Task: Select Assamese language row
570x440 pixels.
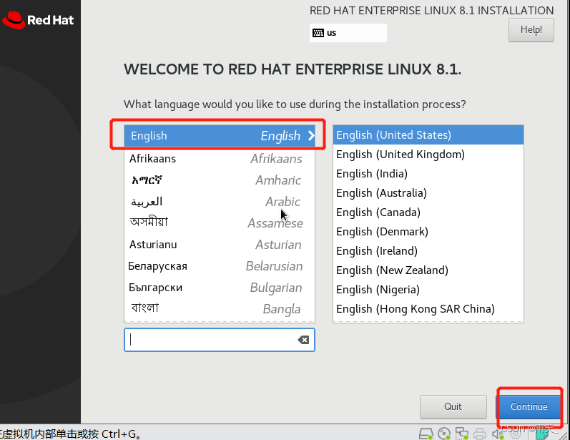Action: 219,223
